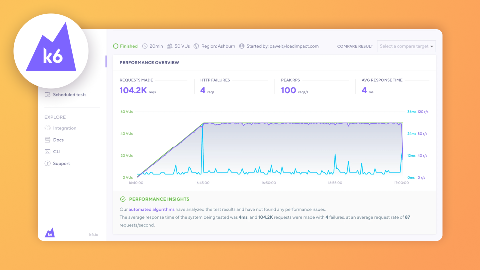480x270 pixels.
Task: Click the COMPARE RESULT button
Action: [x=354, y=46]
